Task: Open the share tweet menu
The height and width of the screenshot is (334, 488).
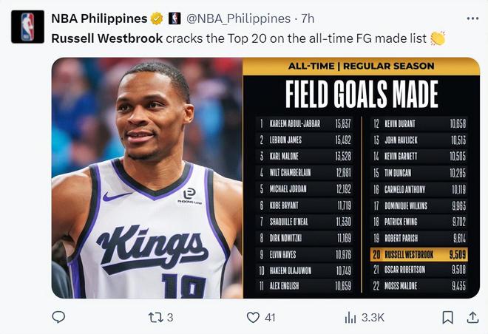Action: pos(472,317)
